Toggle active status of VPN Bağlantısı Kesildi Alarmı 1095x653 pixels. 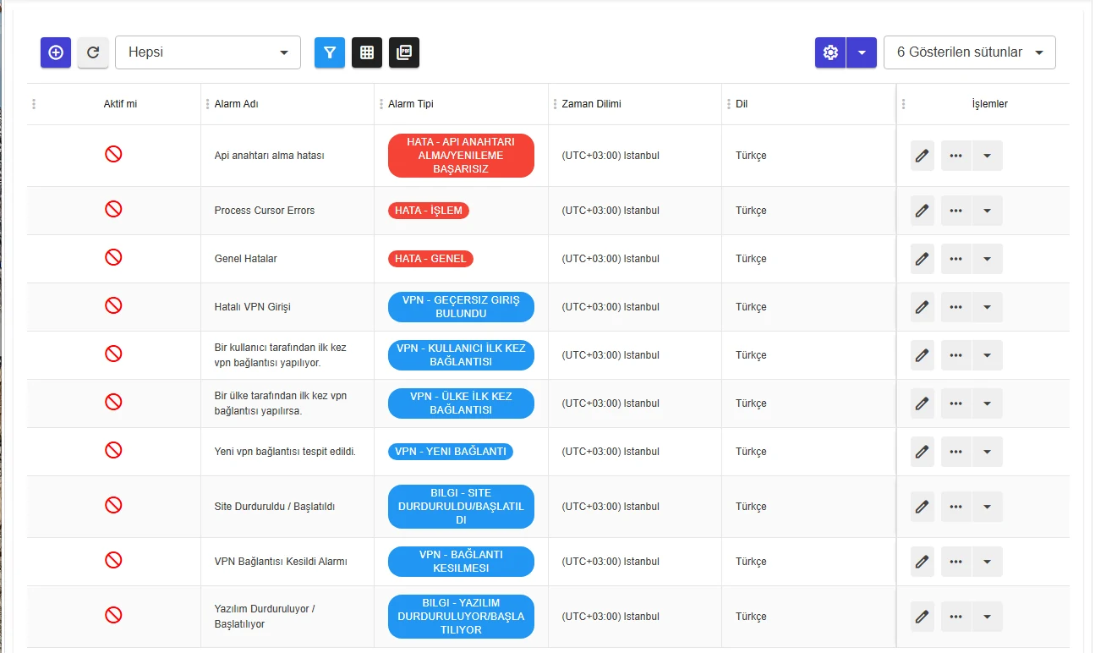tap(113, 560)
